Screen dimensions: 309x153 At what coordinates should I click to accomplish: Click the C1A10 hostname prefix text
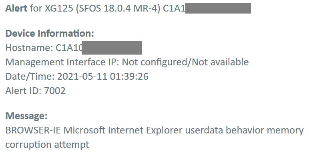tap(69, 48)
